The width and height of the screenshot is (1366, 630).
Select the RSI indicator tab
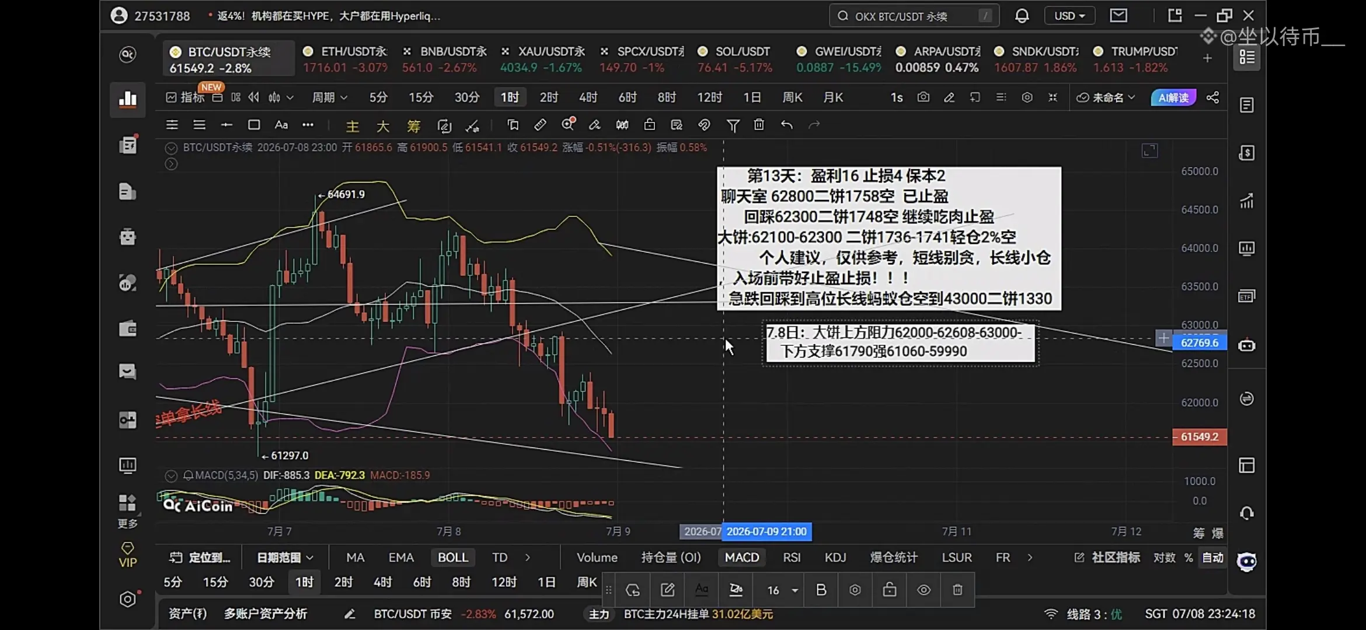tap(792, 558)
